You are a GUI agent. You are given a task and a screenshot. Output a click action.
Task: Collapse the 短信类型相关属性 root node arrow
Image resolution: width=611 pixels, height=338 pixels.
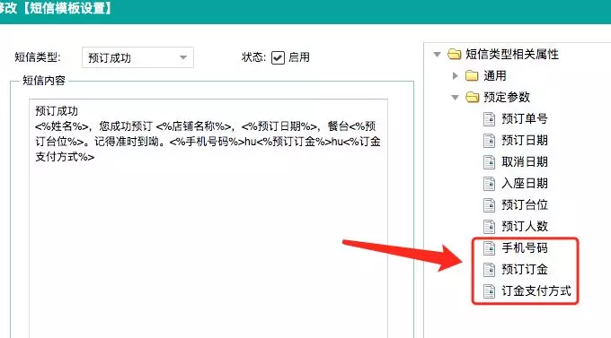coord(437,55)
